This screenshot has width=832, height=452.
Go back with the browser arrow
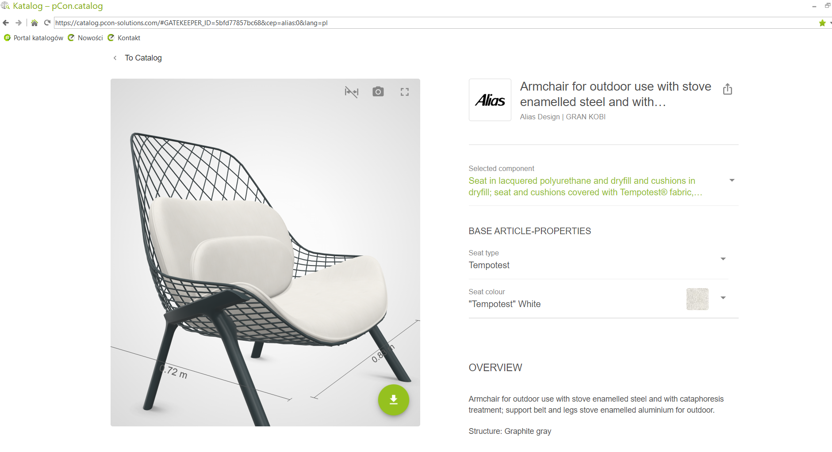(x=6, y=23)
